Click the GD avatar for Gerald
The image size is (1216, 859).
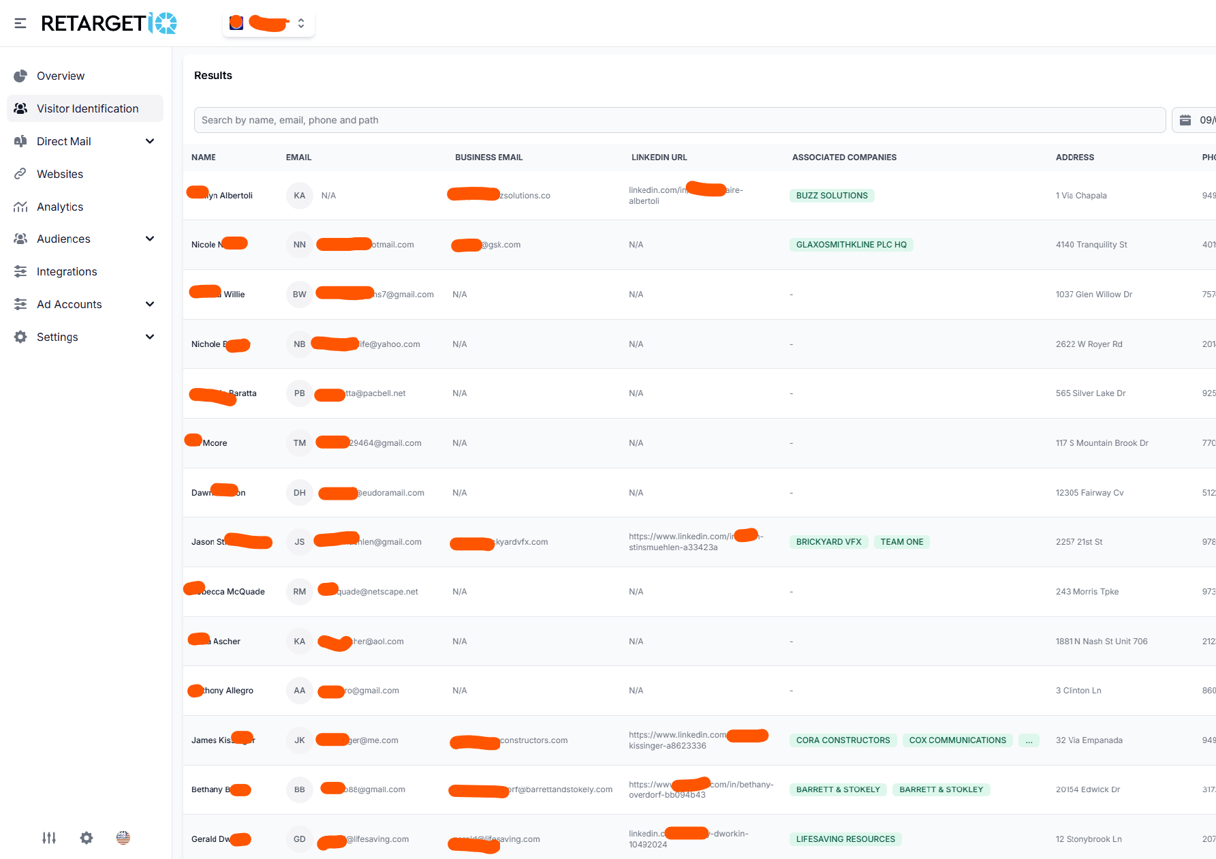pos(300,839)
